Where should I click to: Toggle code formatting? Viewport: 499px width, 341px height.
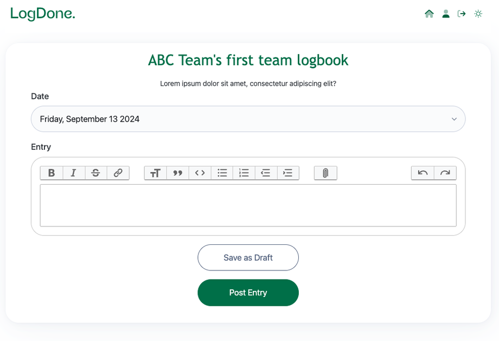point(200,173)
